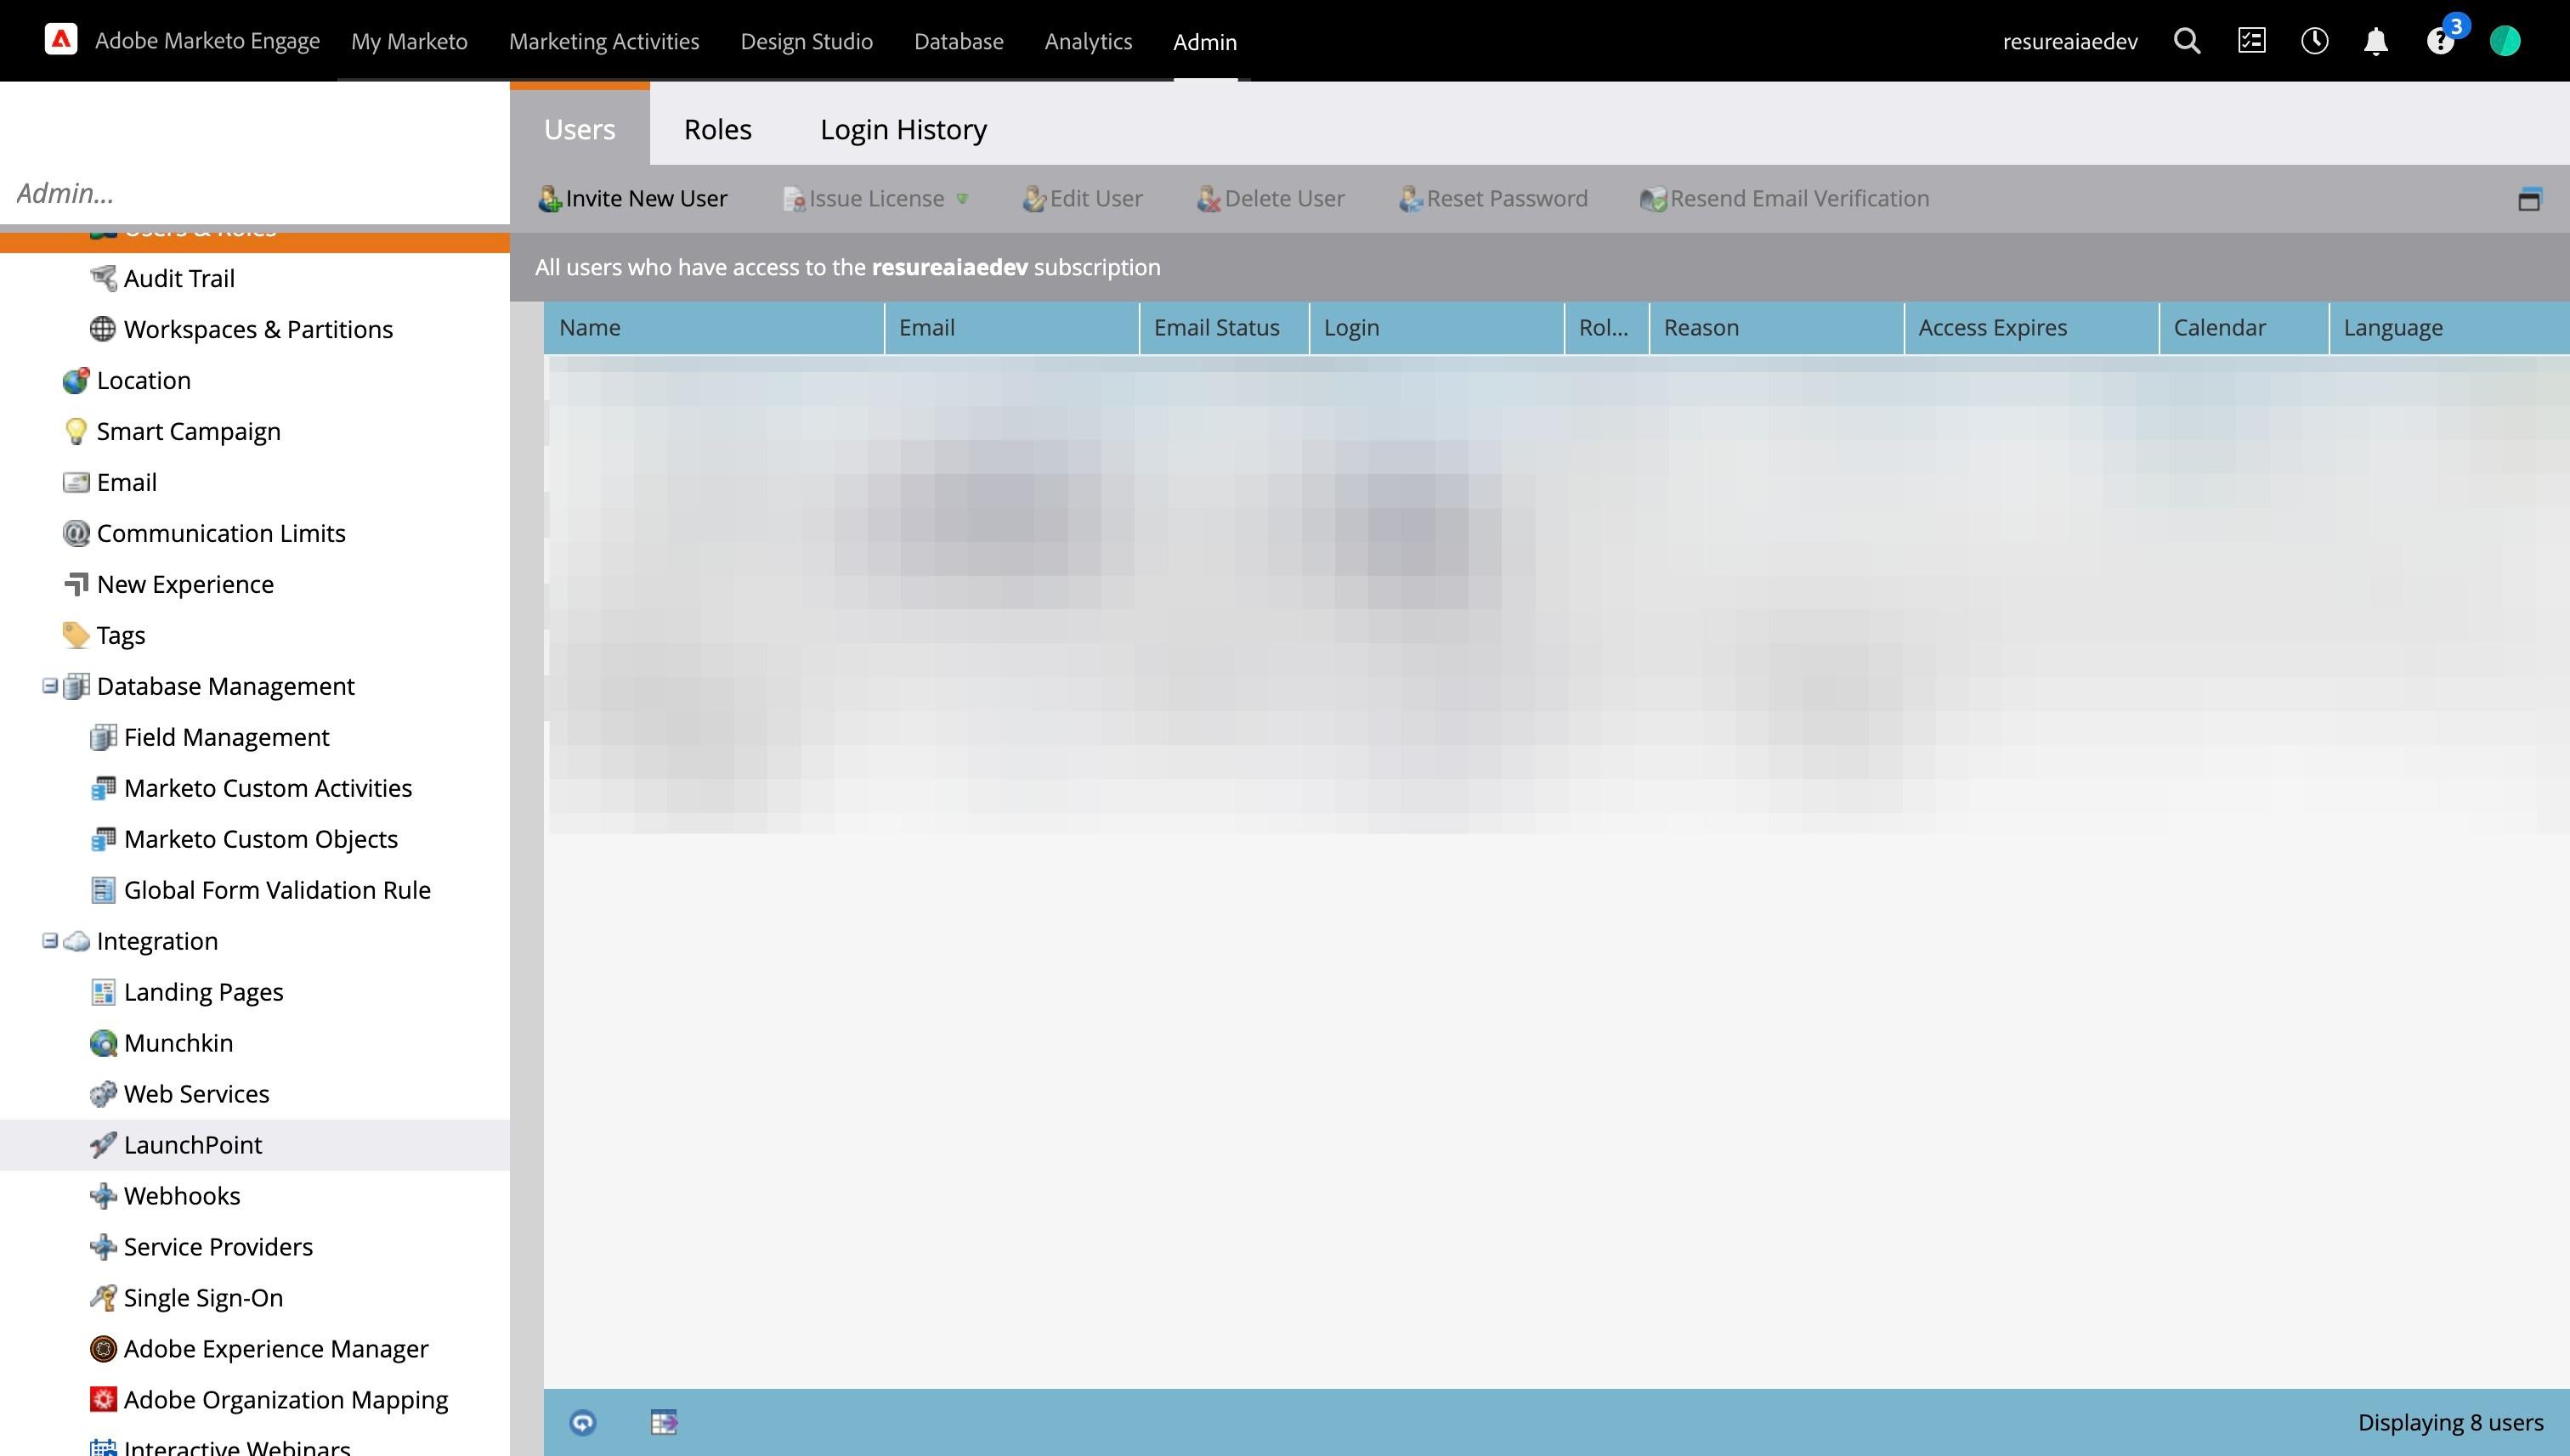Click the export users icon
The width and height of the screenshot is (2570, 1456).
click(x=665, y=1422)
